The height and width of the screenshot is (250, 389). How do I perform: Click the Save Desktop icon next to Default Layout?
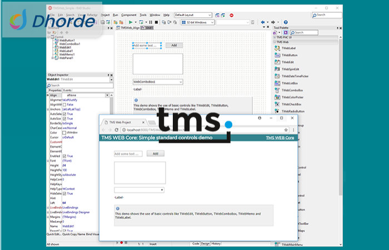click(217, 15)
